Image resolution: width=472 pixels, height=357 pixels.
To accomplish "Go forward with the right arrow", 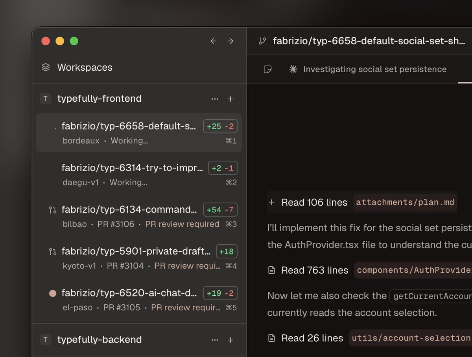I will click(230, 41).
